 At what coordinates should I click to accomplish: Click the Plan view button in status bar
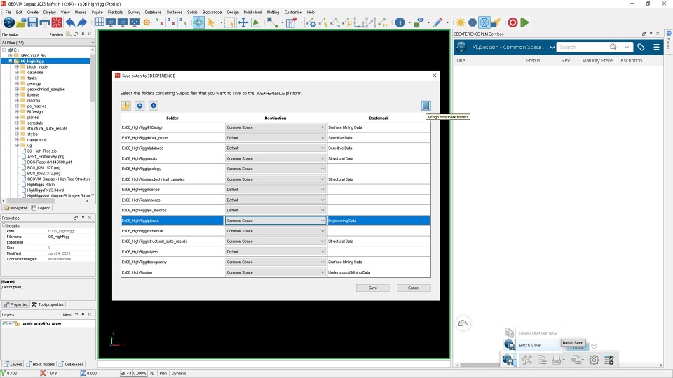(163, 373)
